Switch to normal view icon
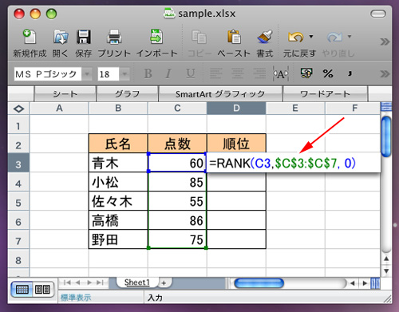The width and height of the screenshot is (399, 312). point(22,289)
